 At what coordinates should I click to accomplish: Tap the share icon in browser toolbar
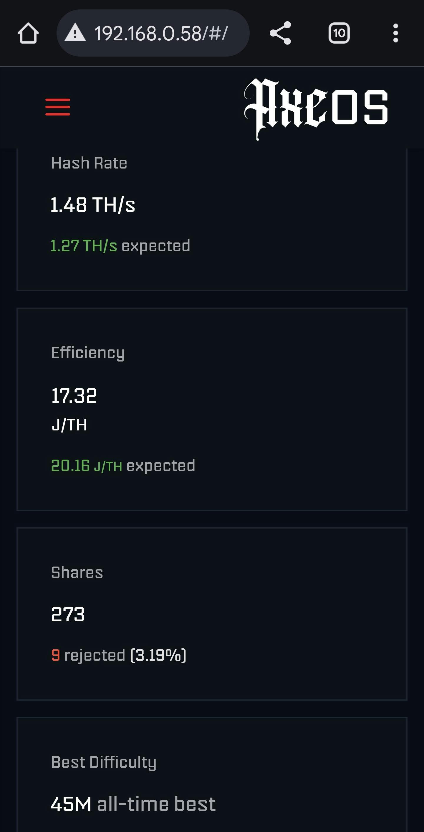(280, 33)
